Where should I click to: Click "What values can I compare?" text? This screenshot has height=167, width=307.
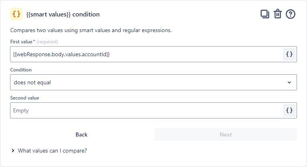click(x=52, y=151)
